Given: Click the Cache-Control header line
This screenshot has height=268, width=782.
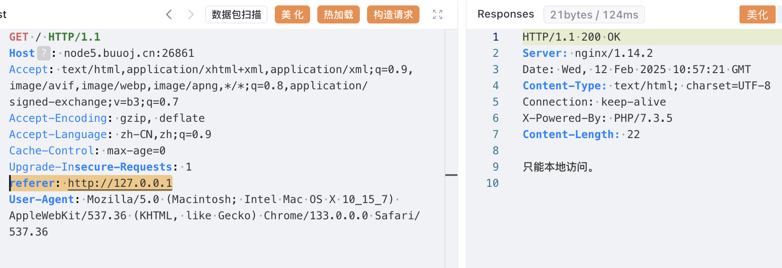Looking at the screenshot, I should (87, 151).
